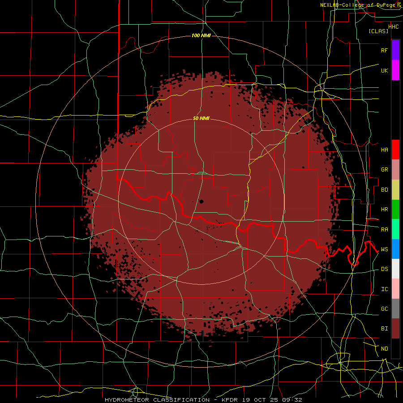
Task: Click the 50 NMI range ring label
Action: (201, 118)
